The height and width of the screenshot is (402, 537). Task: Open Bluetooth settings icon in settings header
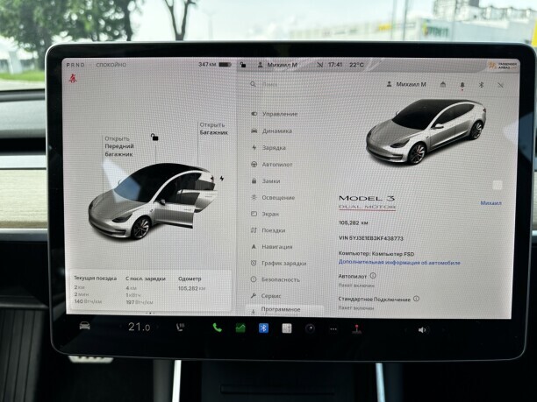coord(481,84)
